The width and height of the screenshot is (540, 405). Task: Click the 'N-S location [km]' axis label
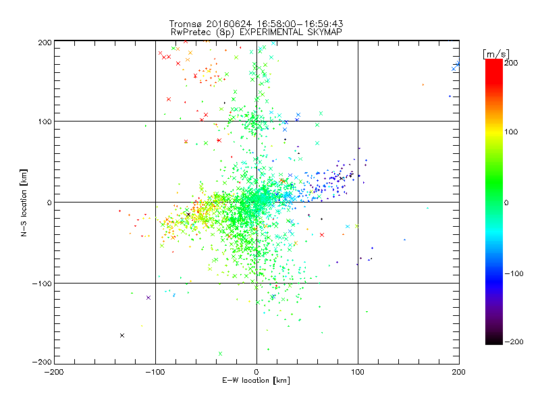click(24, 202)
